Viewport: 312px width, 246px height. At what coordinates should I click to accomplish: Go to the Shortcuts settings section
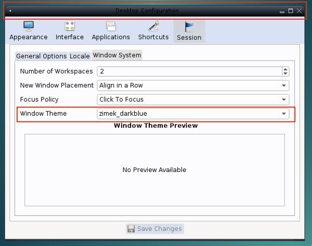(x=153, y=31)
